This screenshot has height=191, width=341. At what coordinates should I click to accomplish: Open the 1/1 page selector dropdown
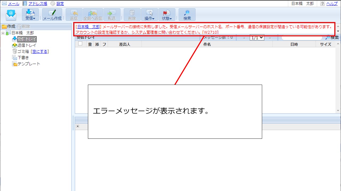(x=257, y=38)
